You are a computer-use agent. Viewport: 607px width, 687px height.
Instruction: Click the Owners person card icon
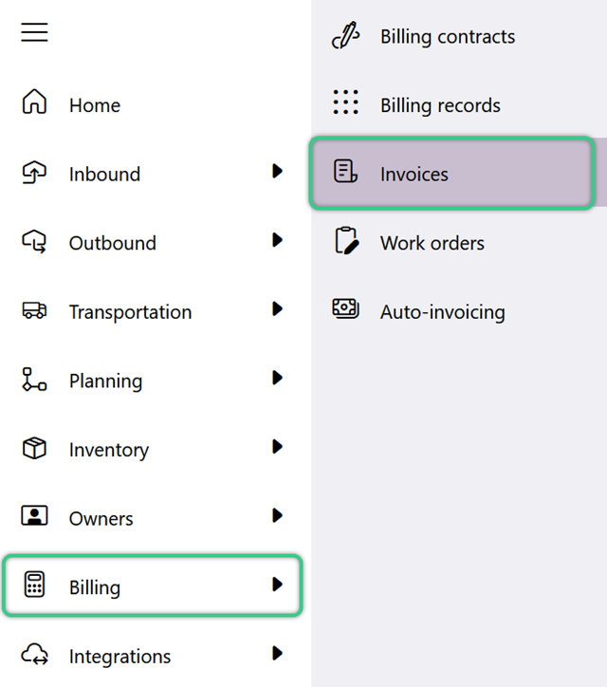point(34,515)
